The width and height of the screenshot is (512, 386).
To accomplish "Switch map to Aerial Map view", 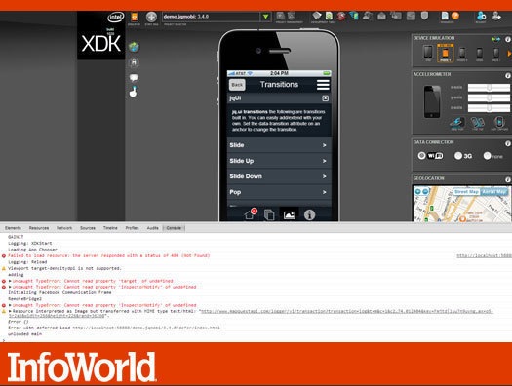I will 494,192.
